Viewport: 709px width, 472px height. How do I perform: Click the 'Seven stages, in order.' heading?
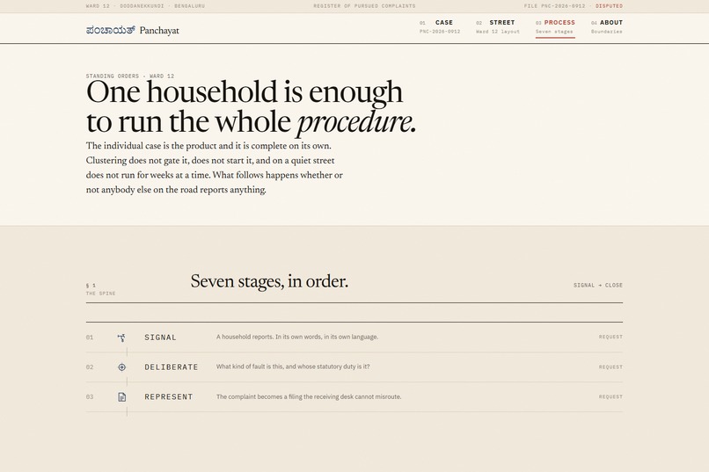click(x=269, y=281)
